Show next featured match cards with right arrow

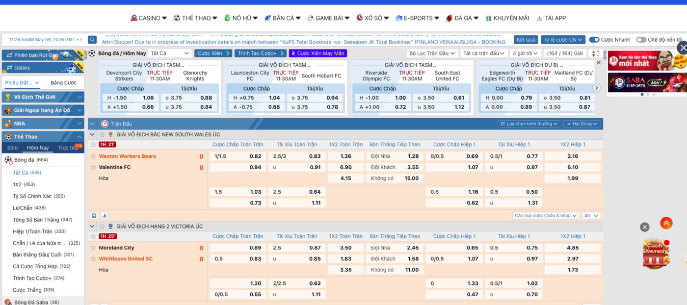(x=597, y=88)
